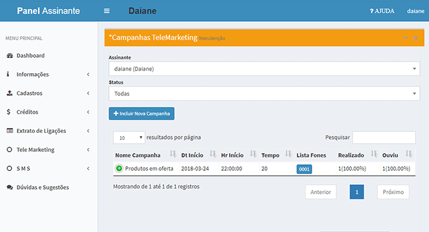429x232 pixels.
Task: Click the 0001 Lista Fones badge
Action: (x=304, y=169)
